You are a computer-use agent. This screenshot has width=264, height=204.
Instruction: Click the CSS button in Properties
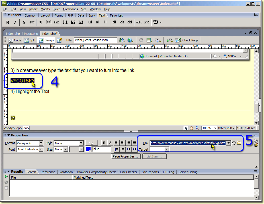(91, 143)
